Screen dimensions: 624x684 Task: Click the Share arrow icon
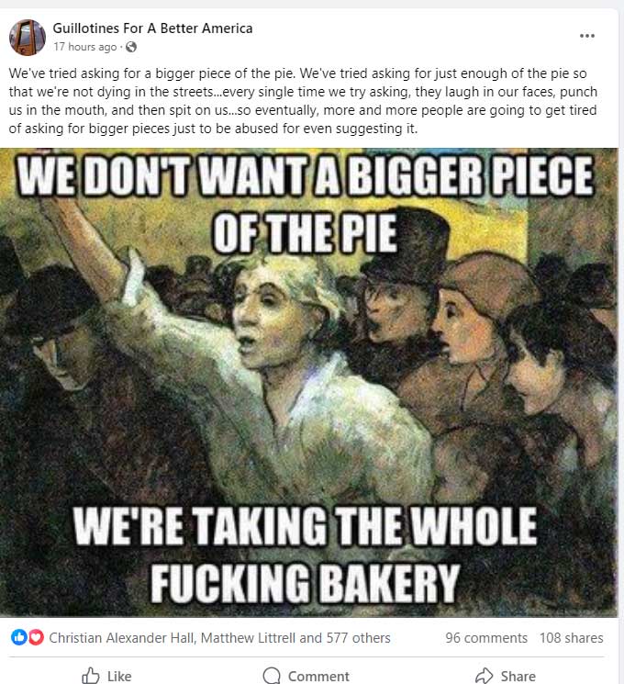tap(484, 676)
